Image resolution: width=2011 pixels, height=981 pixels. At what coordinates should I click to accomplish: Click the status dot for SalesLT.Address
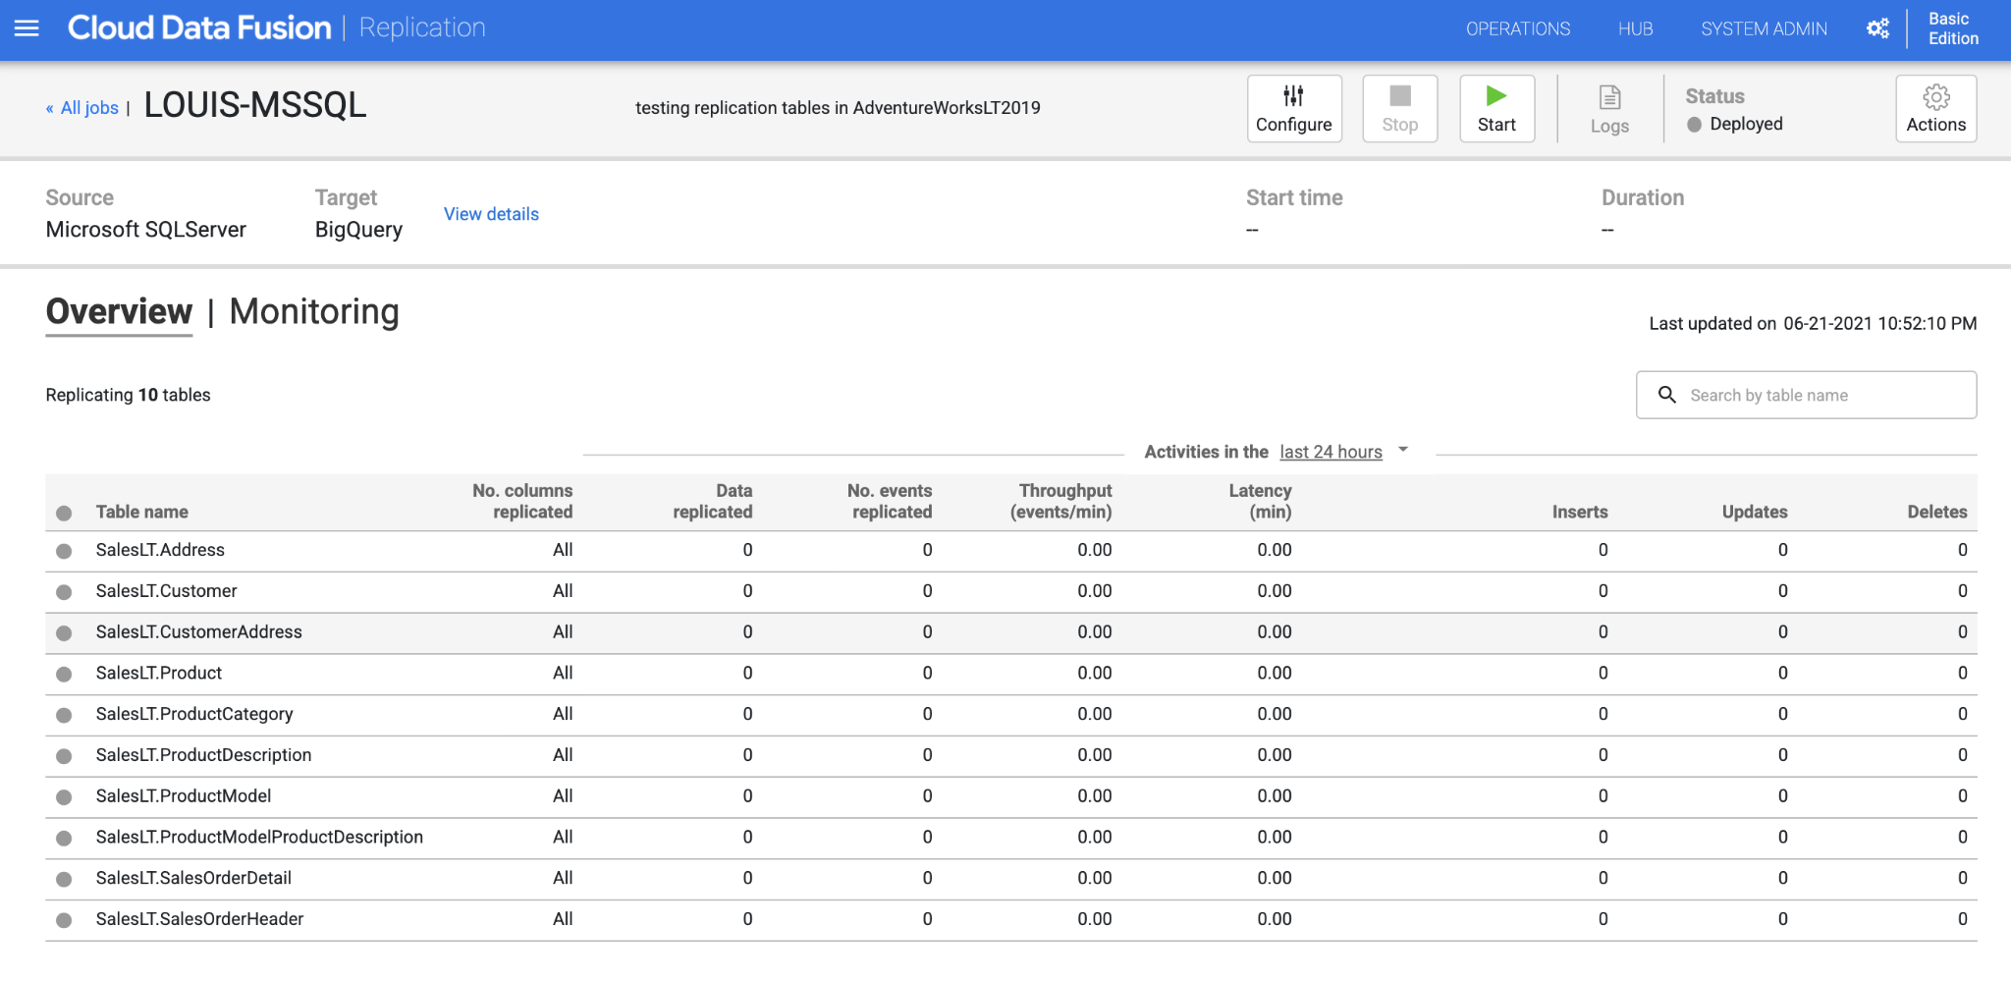[64, 551]
